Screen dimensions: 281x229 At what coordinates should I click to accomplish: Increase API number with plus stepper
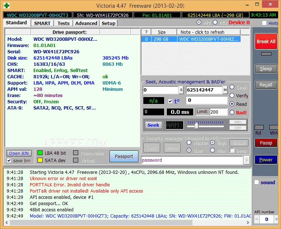(276, 219)
